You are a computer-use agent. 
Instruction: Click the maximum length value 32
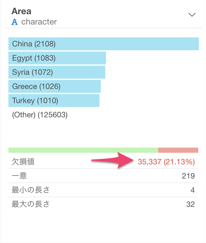coord(191,204)
